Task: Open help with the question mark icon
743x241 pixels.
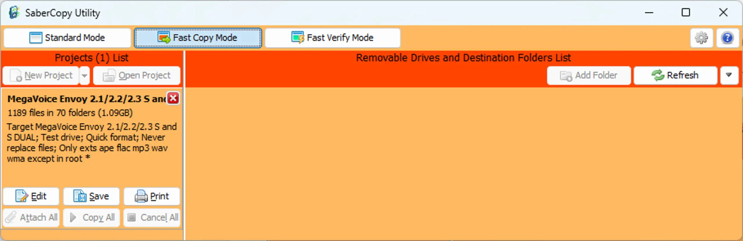Action: click(727, 38)
